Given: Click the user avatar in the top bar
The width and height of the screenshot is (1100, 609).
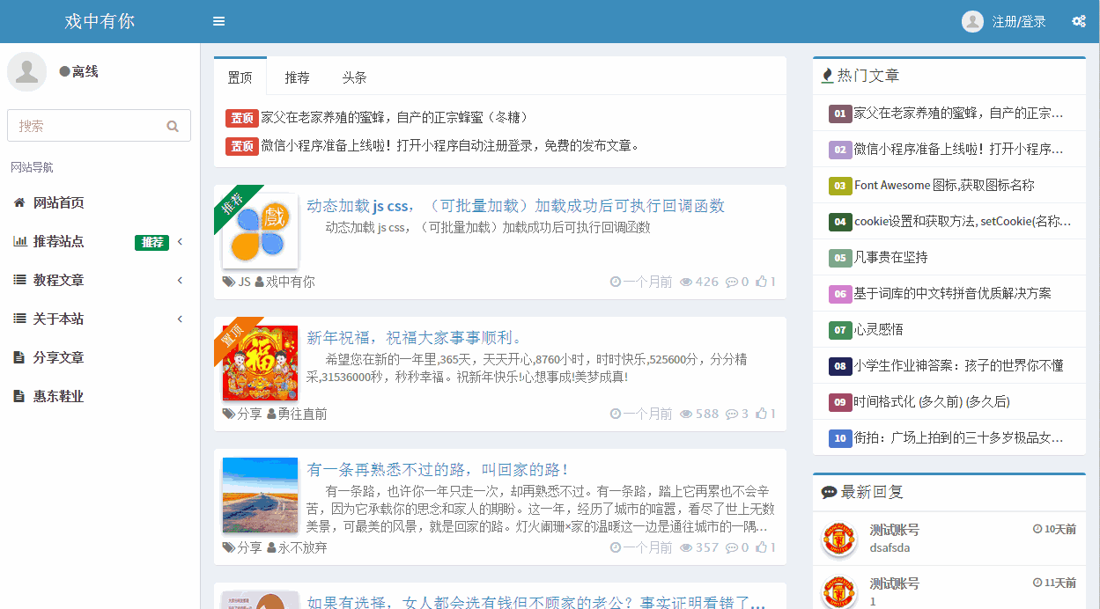Looking at the screenshot, I should click(971, 21).
